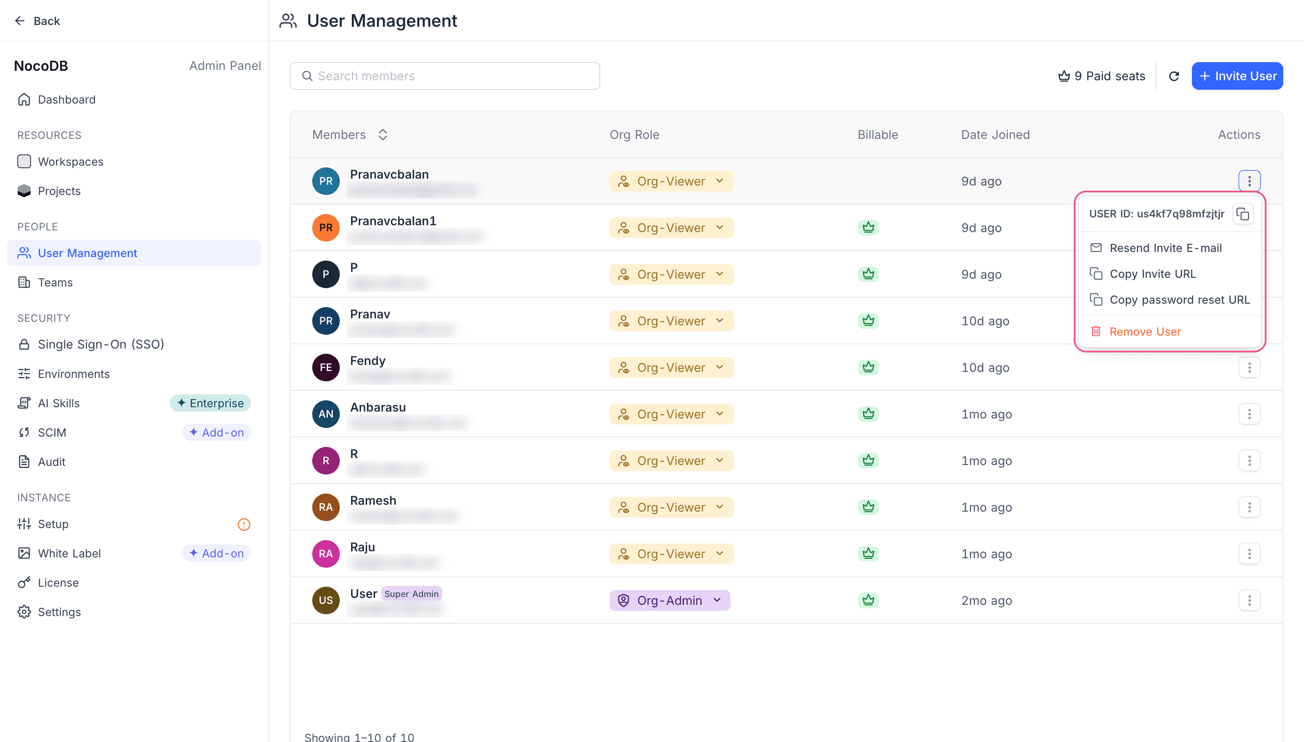Open the Org-Admin role dropdown
This screenshot has width=1304, height=742.
point(670,601)
